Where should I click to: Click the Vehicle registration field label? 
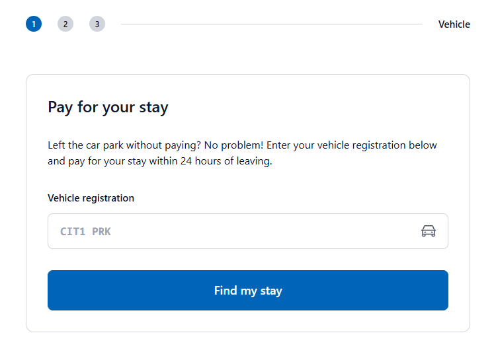[x=91, y=198]
